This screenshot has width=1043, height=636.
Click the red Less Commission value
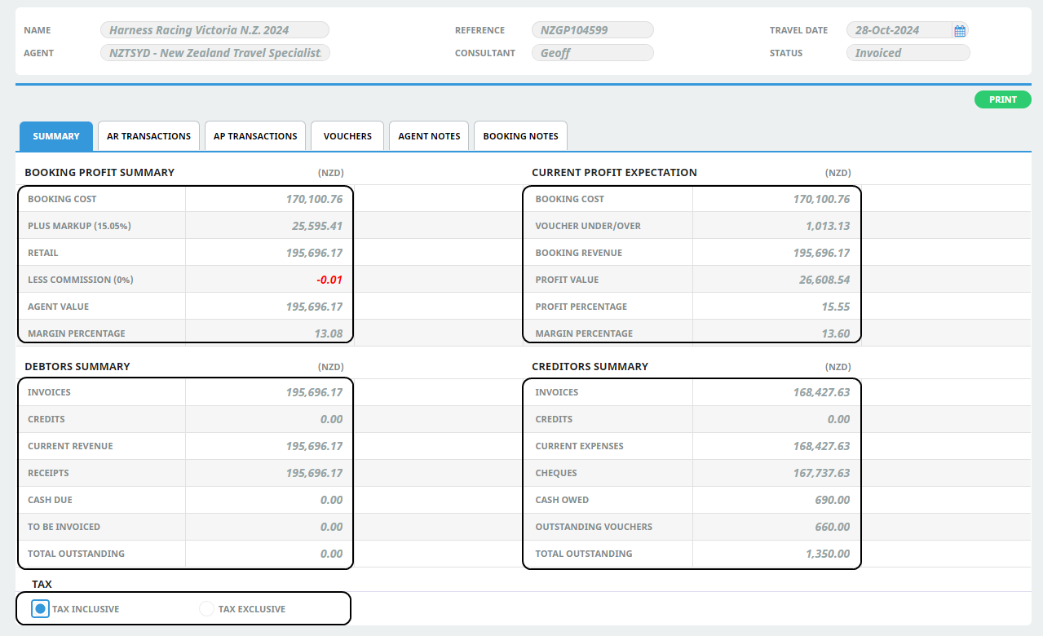point(329,280)
